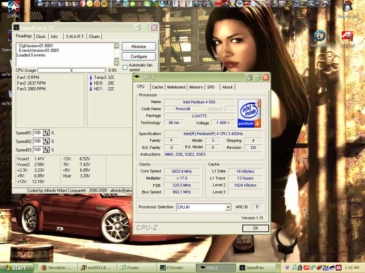The width and height of the screenshot is (365, 273).
Task: Enable the Automatic fan speed checkbox
Action: [x=125, y=67]
